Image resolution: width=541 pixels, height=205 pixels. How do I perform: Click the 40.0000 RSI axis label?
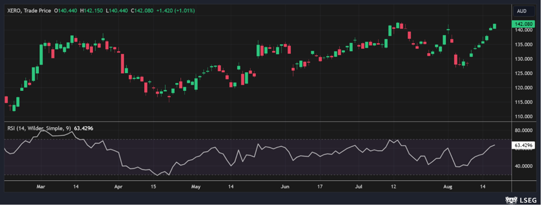[x=524, y=166]
